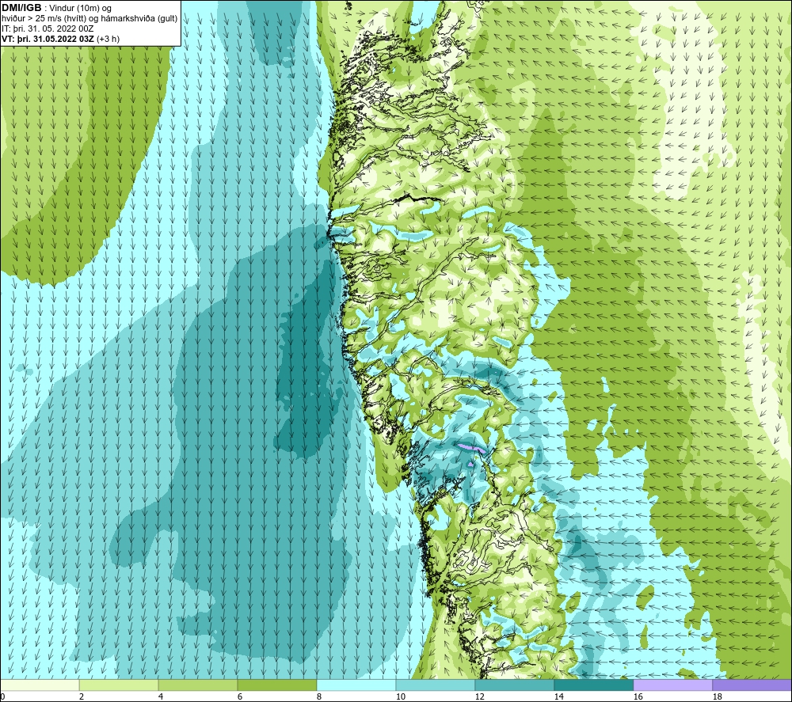
Task: Click the "DMI/IGB" title text
Action: [21, 8]
